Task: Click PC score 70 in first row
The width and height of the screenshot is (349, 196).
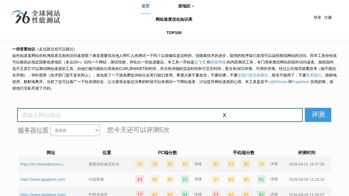Action: [x=140, y=164]
